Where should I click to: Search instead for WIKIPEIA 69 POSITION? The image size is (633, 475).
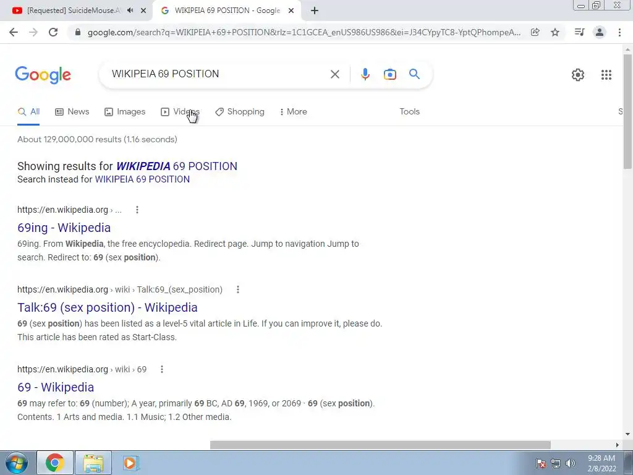[142, 179]
